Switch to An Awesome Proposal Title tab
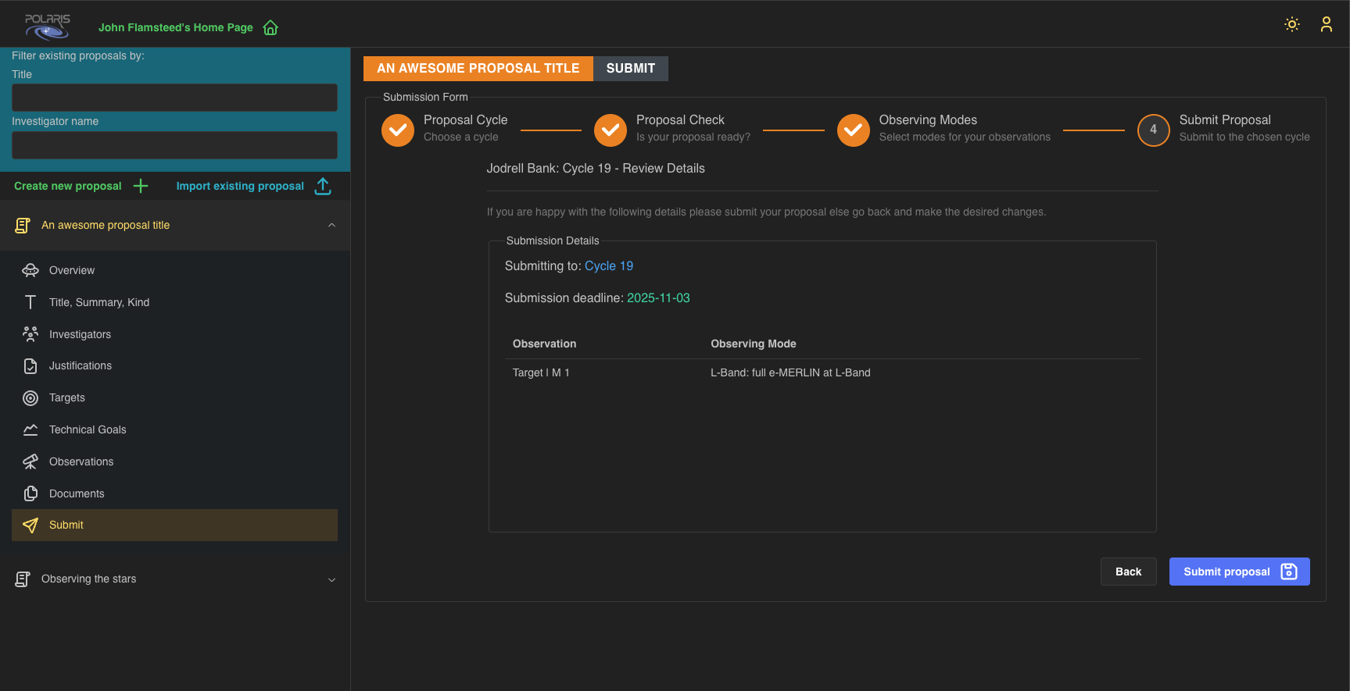Viewport: 1350px width, 691px height. [x=478, y=69]
